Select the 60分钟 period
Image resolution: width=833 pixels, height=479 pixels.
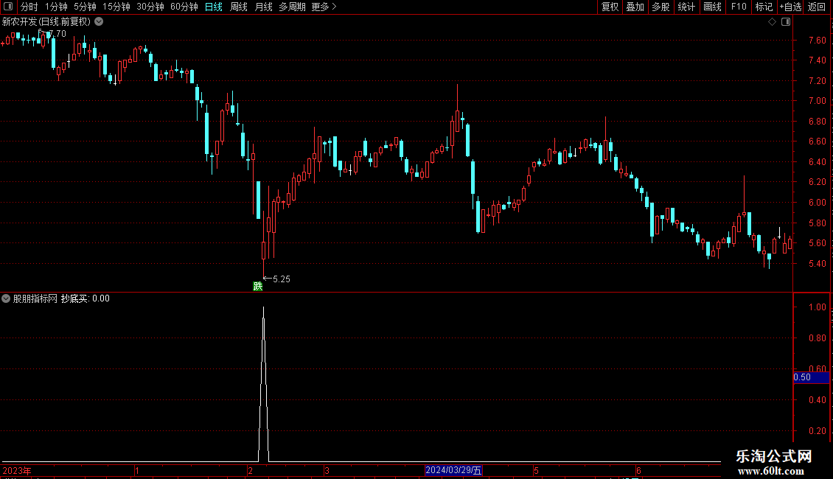pos(184,7)
